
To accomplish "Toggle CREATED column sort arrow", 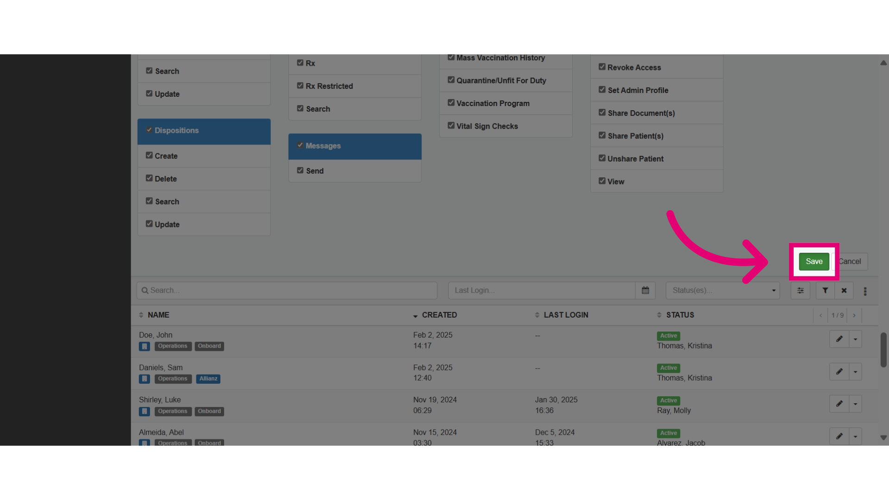I will (415, 316).
